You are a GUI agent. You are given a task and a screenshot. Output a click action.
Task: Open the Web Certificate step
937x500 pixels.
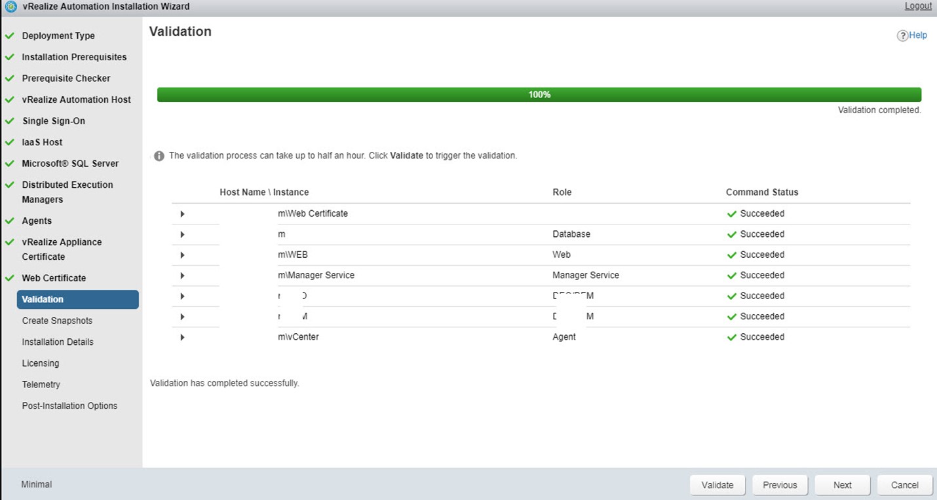pyautogui.click(x=54, y=278)
